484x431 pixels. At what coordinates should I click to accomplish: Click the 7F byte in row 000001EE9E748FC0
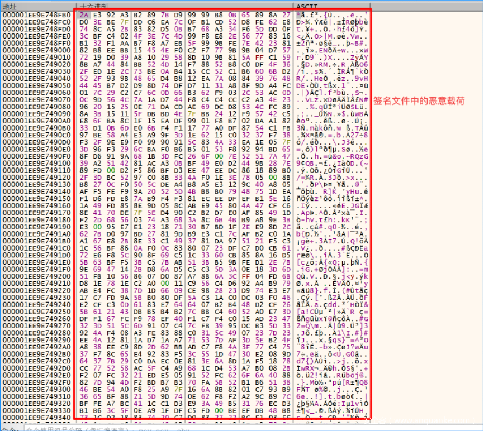point(125,22)
